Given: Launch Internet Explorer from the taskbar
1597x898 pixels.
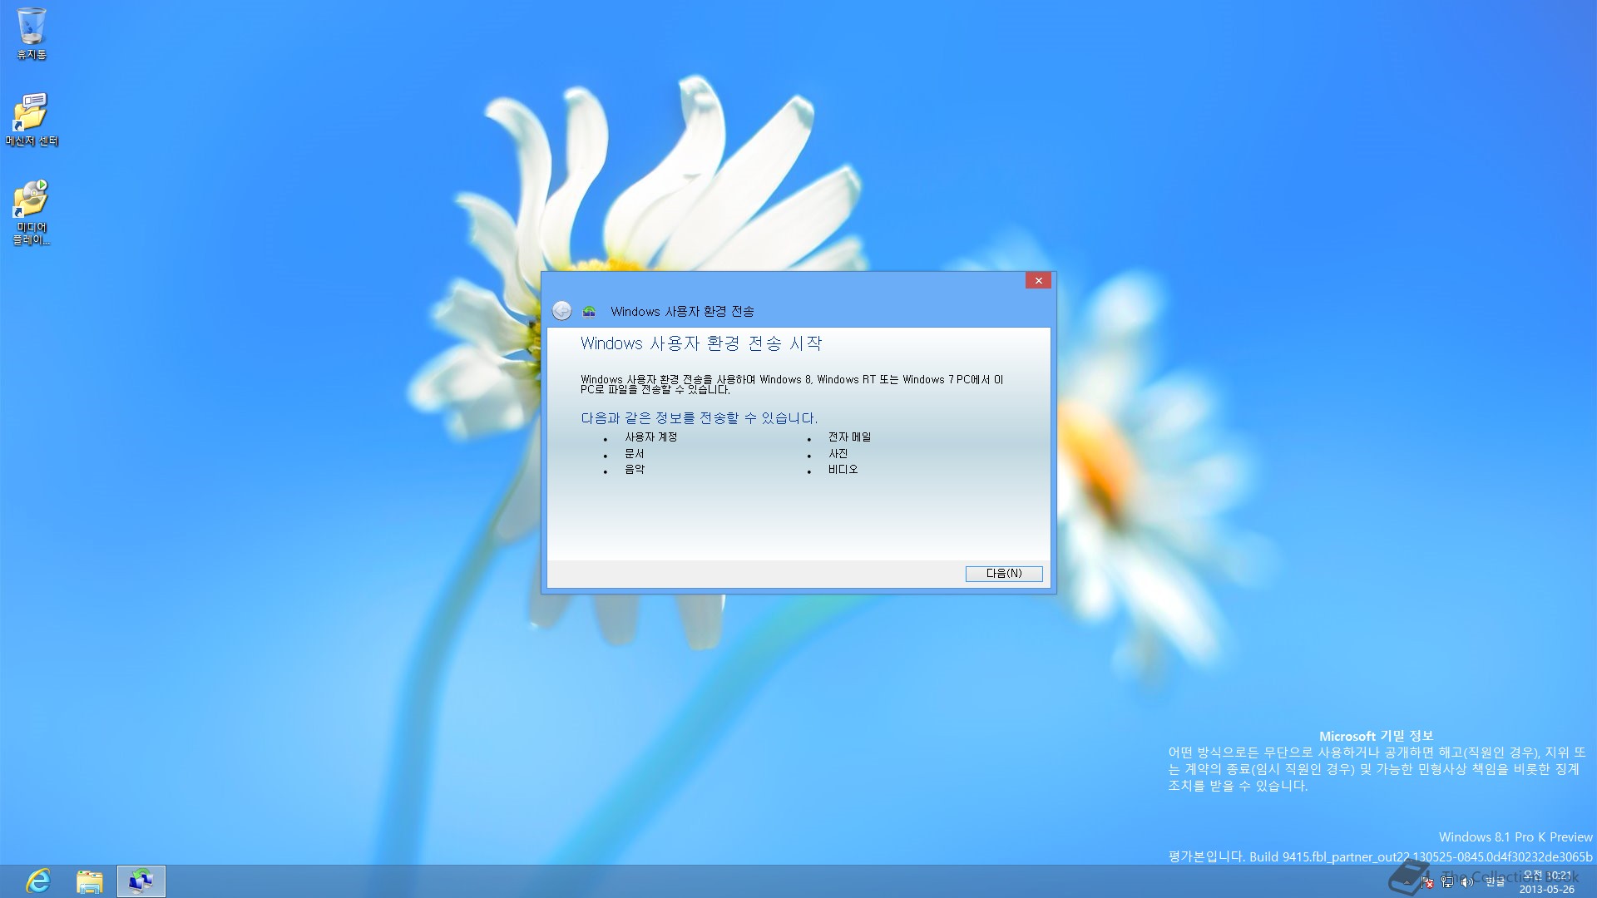Looking at the screenshot, I should coord(38,881).
